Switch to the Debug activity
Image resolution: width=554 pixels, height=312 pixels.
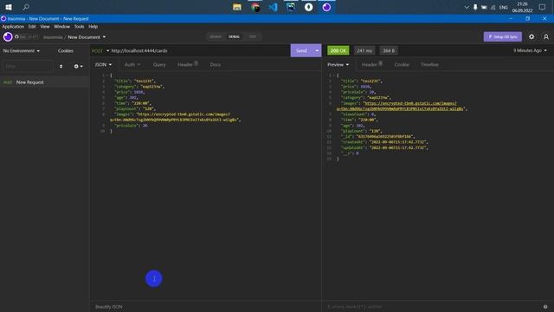[x=234, y=36]
